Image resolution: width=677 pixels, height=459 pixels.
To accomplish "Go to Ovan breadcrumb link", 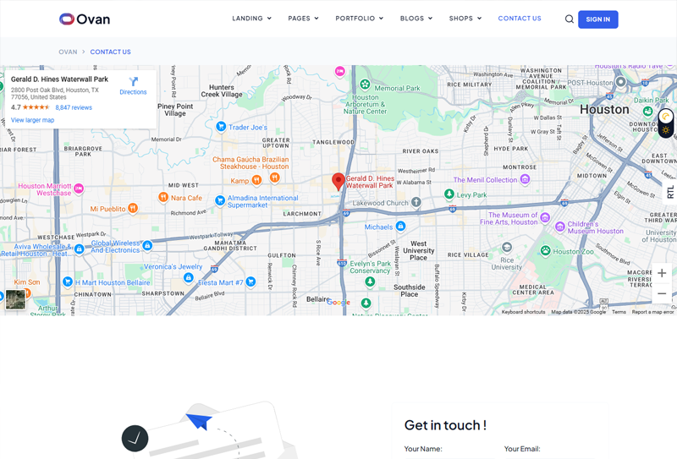I will (68, 52).
